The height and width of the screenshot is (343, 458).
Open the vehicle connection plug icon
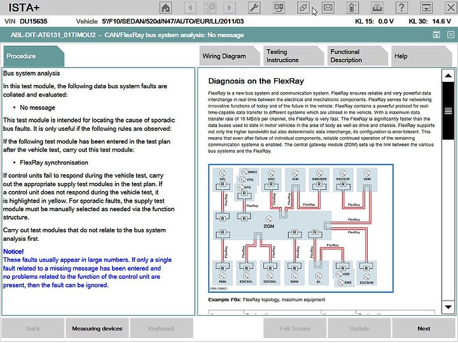tap(303, 8)
